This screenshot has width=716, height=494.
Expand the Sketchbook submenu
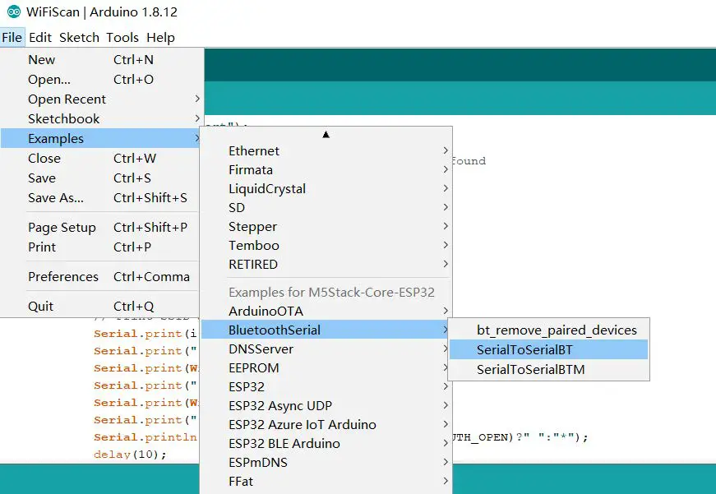(x=100, y=118)
